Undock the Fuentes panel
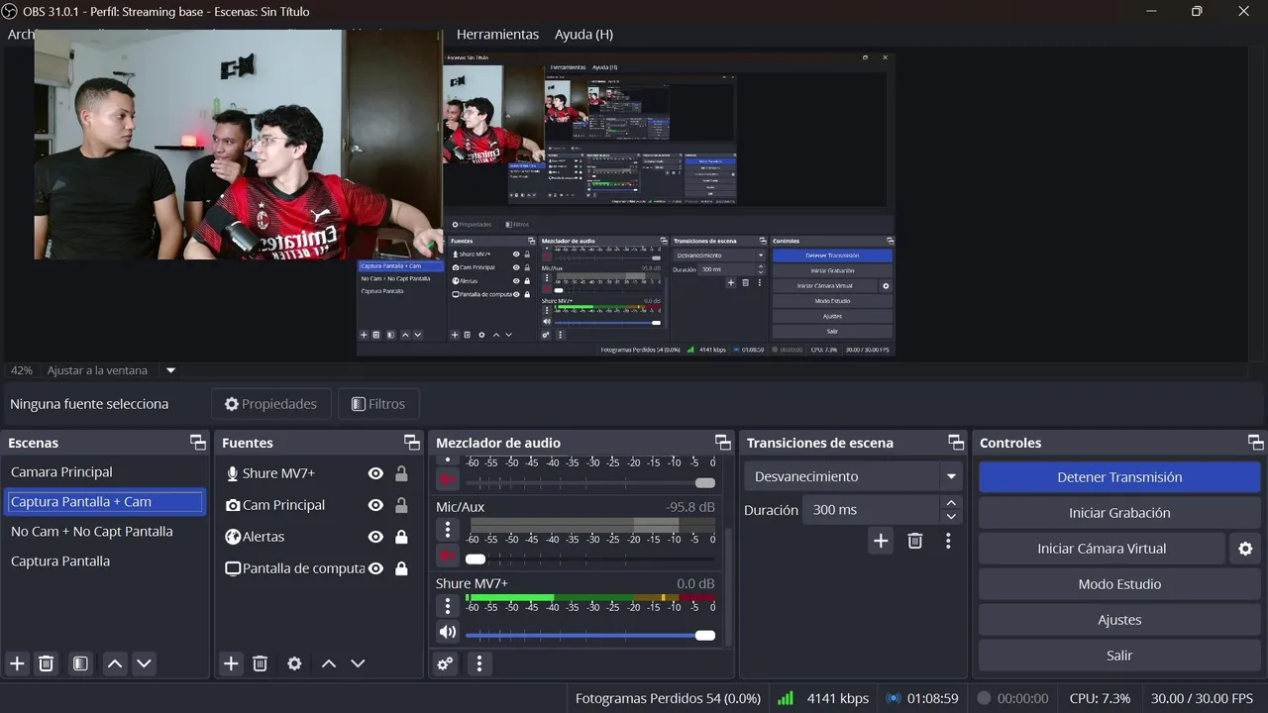This screenshot has width=1268, height=713. pos(412,443)
